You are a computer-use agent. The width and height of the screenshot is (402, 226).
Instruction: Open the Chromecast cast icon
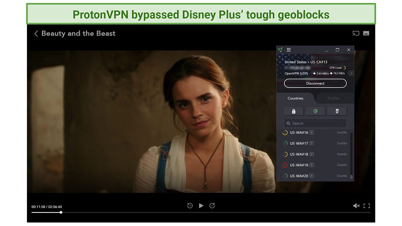356,33
